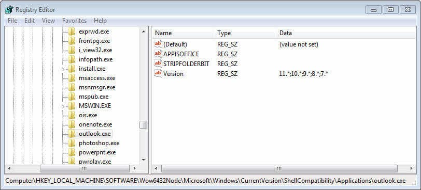Open the Favorites menu
421x190 pixels.
click(x=74, y=21)
